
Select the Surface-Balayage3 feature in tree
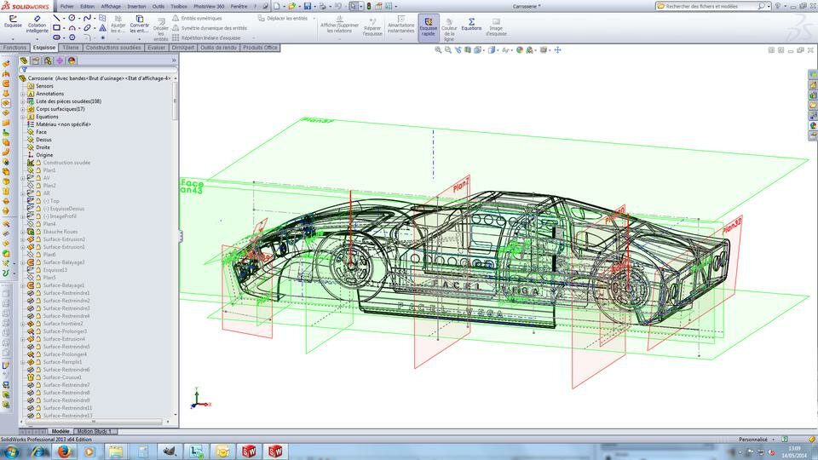(64, 262)
